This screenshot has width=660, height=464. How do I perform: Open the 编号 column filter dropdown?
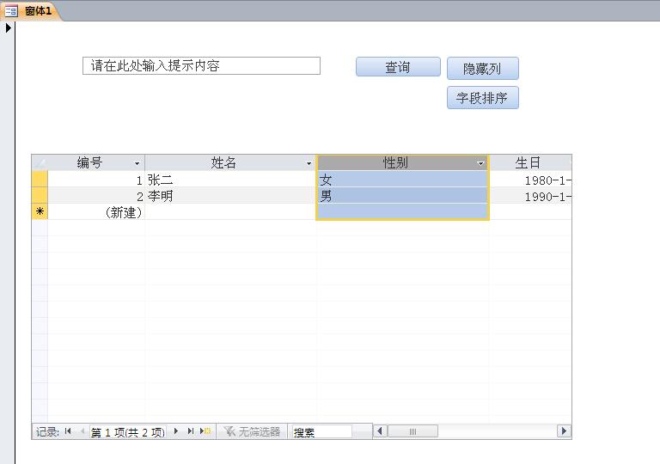coord(137,163)
